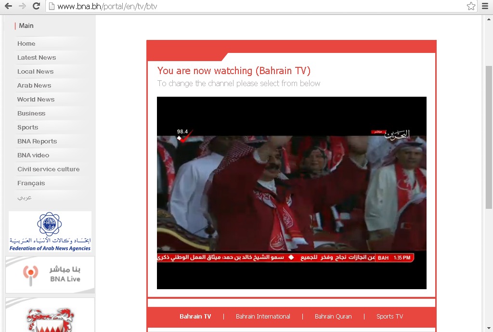This screenshot has width=493, height=332.
Task: Go to Latest News
Action: [x=37, y=57]
